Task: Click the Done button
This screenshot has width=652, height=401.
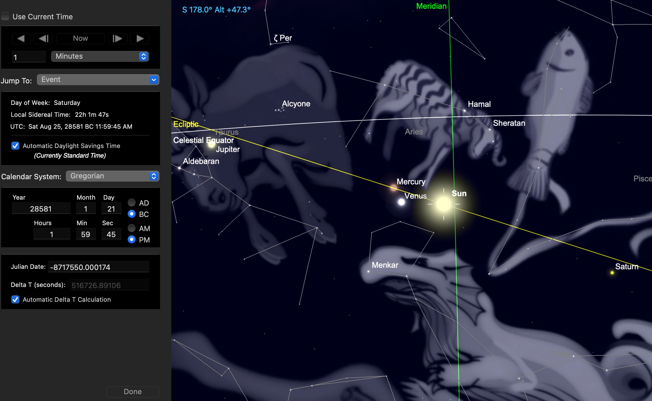Action: pyautogui.click(x=132, y=392)
